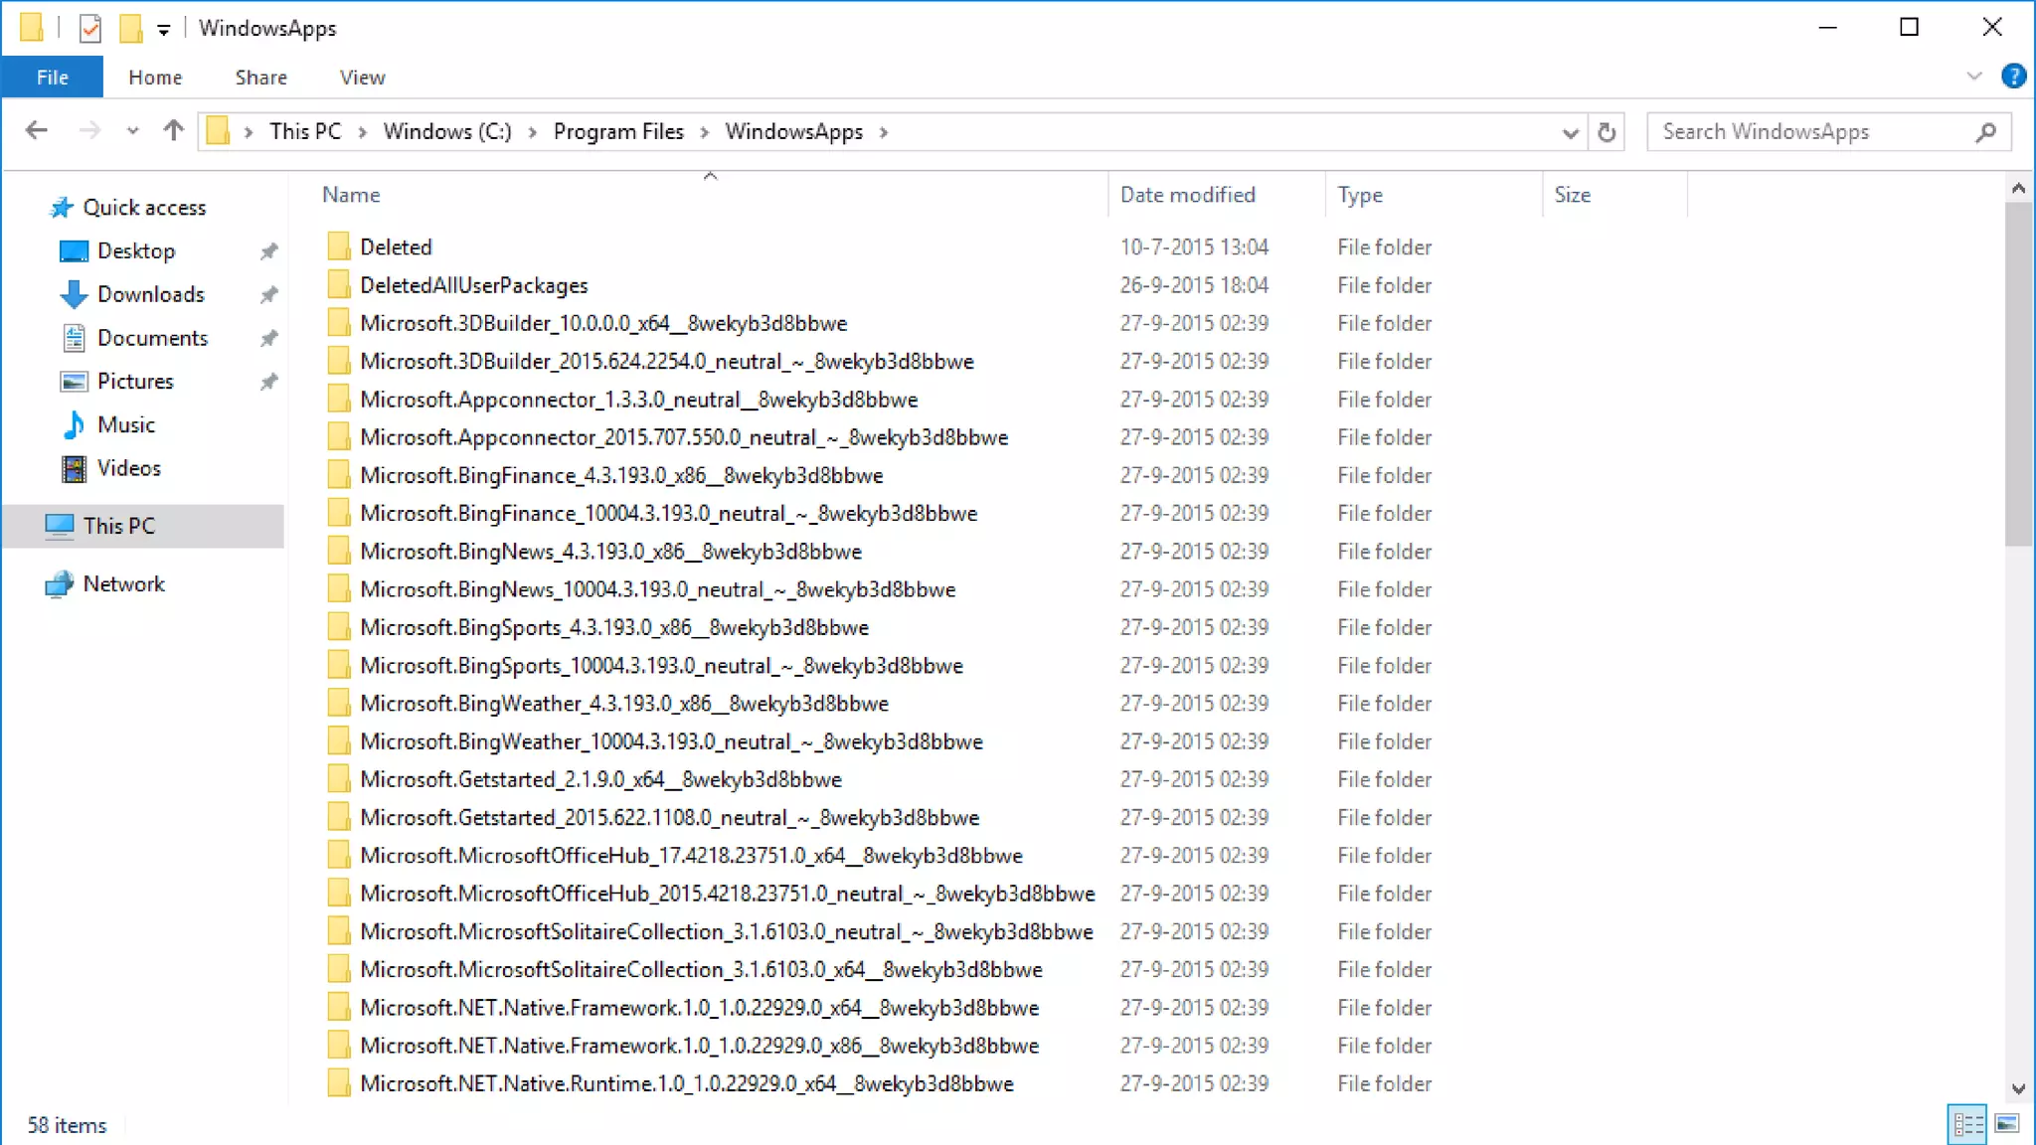Select Microsoft.3DBuilder_10.0.0.0_x64 folder

point(603,323)
